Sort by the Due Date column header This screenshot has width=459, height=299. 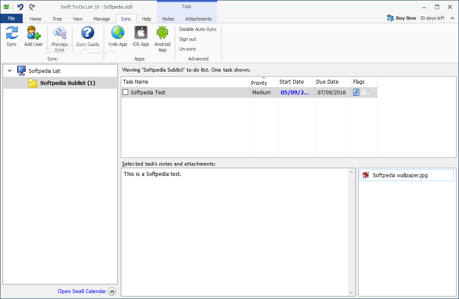[x=333, y=82]
